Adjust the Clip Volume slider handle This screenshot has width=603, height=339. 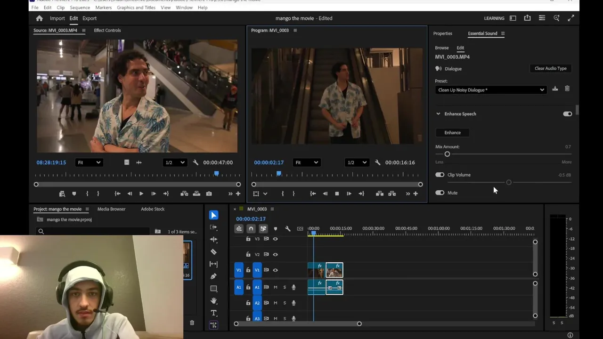click(x=509, y=182)
